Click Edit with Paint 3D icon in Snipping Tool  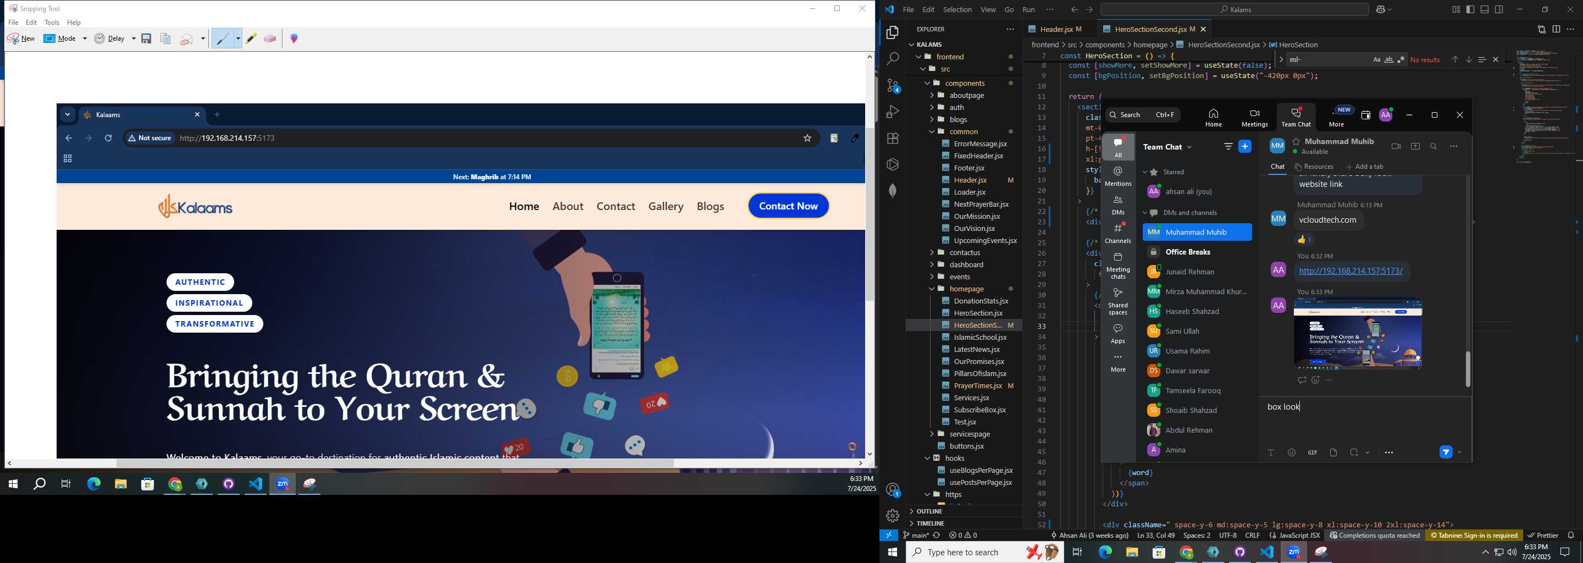295,38
